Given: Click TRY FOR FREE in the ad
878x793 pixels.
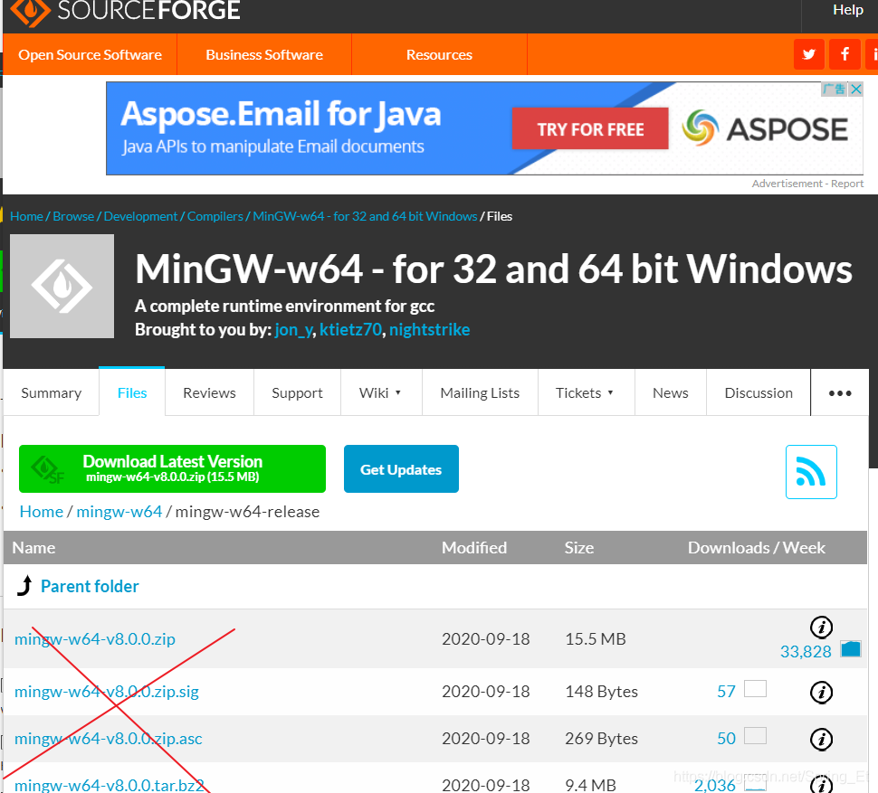Looking at the screenshot, I should coord(590,128).
